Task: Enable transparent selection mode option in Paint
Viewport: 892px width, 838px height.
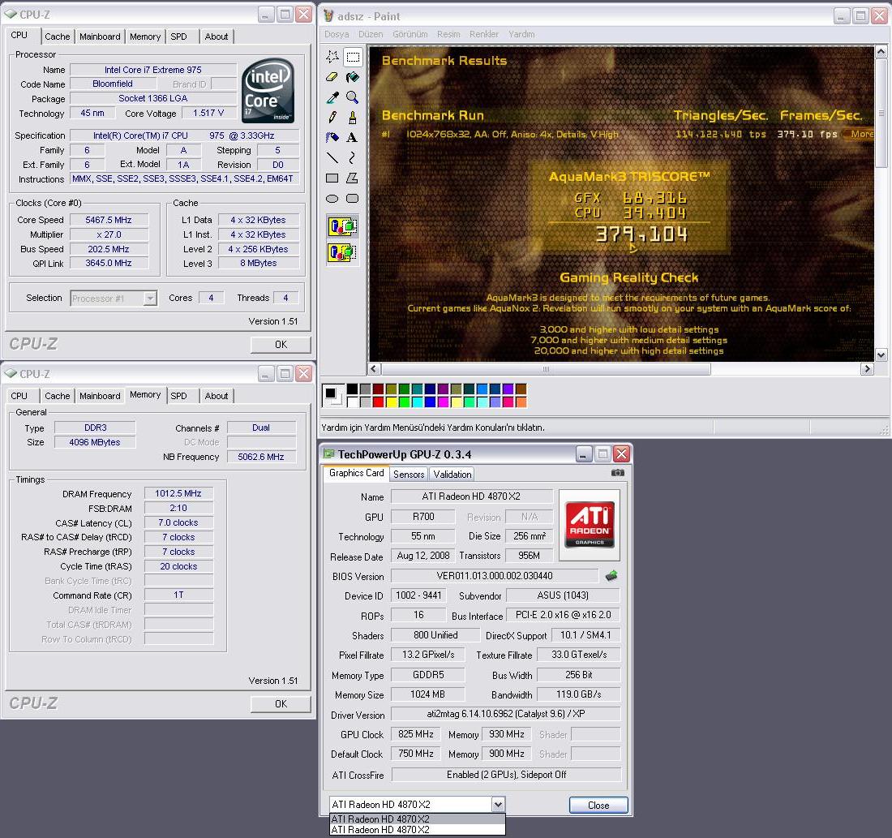Action: [x=342, y=252]
